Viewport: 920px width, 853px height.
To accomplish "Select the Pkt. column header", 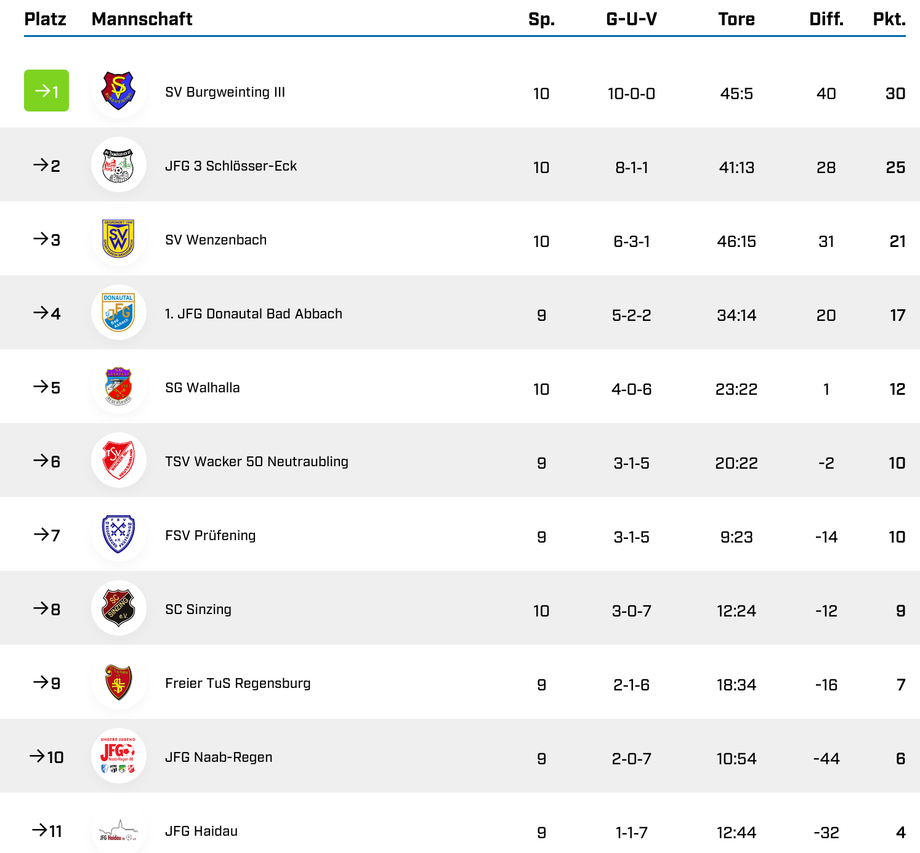I will (889, 19).
